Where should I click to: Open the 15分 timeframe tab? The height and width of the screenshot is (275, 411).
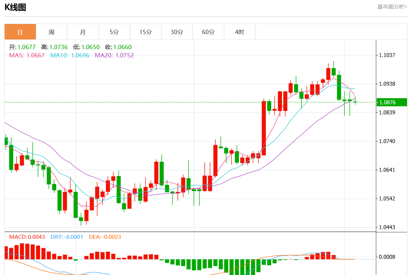[x=146, y=32]
